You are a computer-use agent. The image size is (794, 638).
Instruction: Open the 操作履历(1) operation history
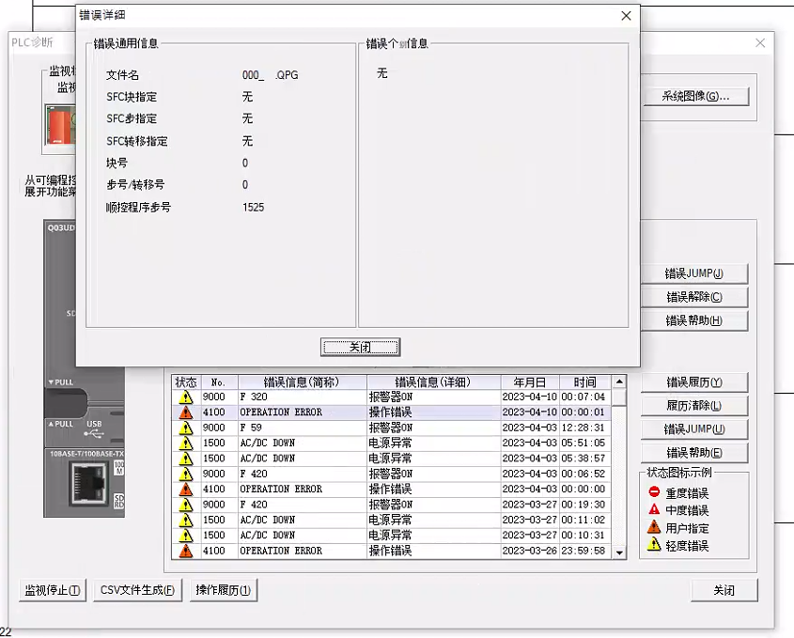[223, 590]
